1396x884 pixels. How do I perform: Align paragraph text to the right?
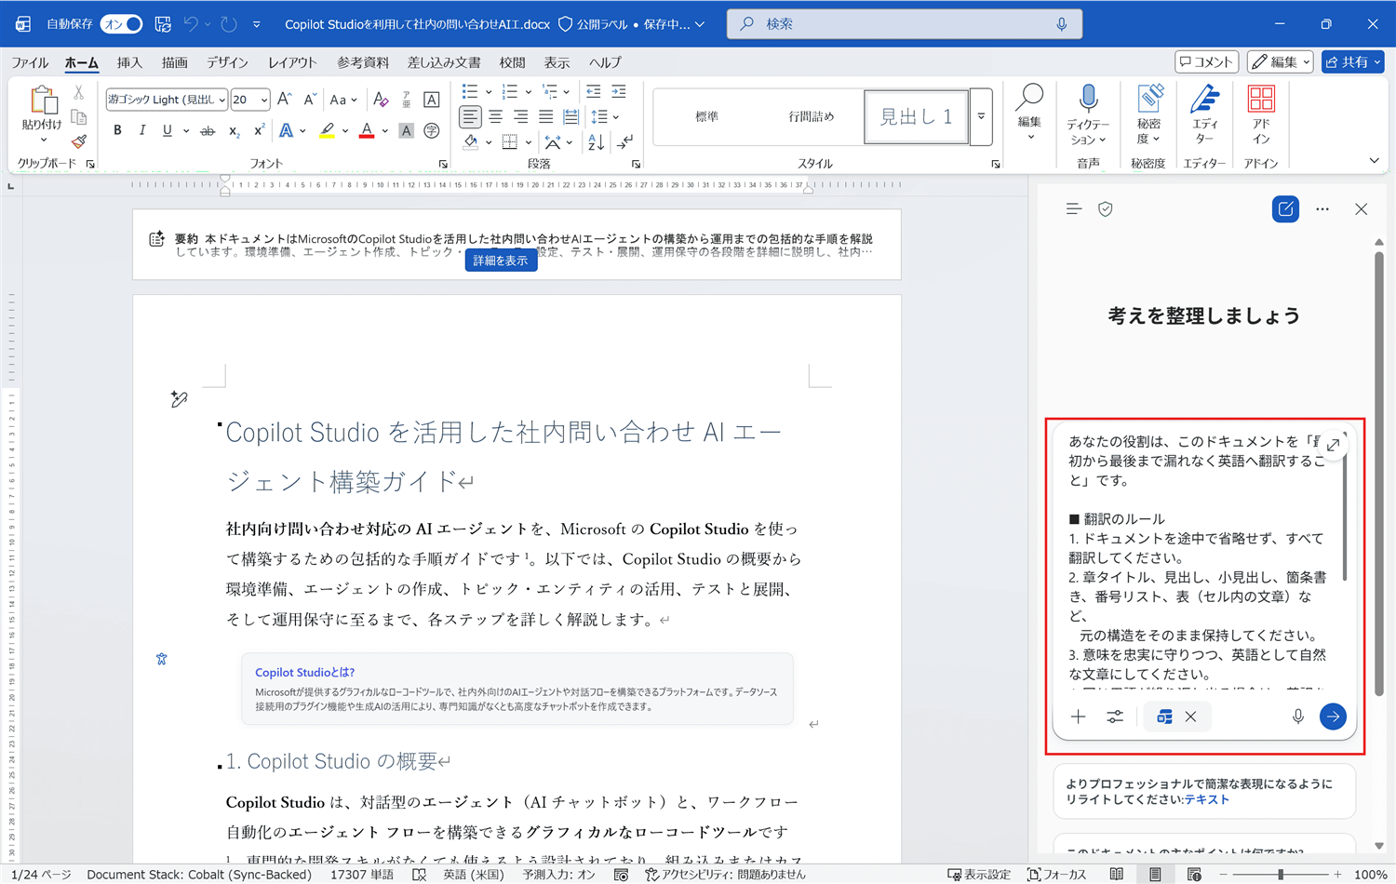click(x=521, y=117)
